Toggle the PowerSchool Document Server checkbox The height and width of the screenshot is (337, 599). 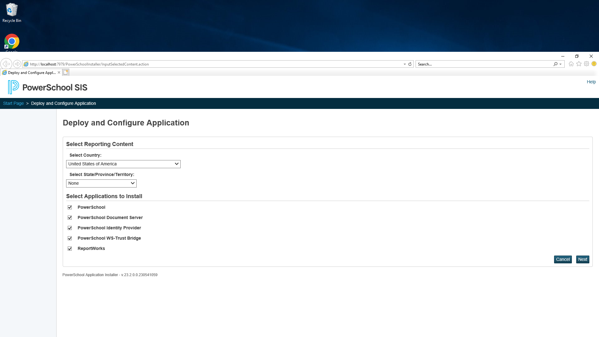tap(70, 218)
